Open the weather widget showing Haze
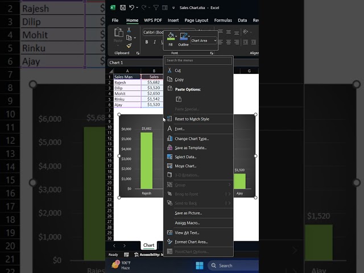Image resolution: width=364 pixels, height=273 pixels. click(x=121, y=266)
